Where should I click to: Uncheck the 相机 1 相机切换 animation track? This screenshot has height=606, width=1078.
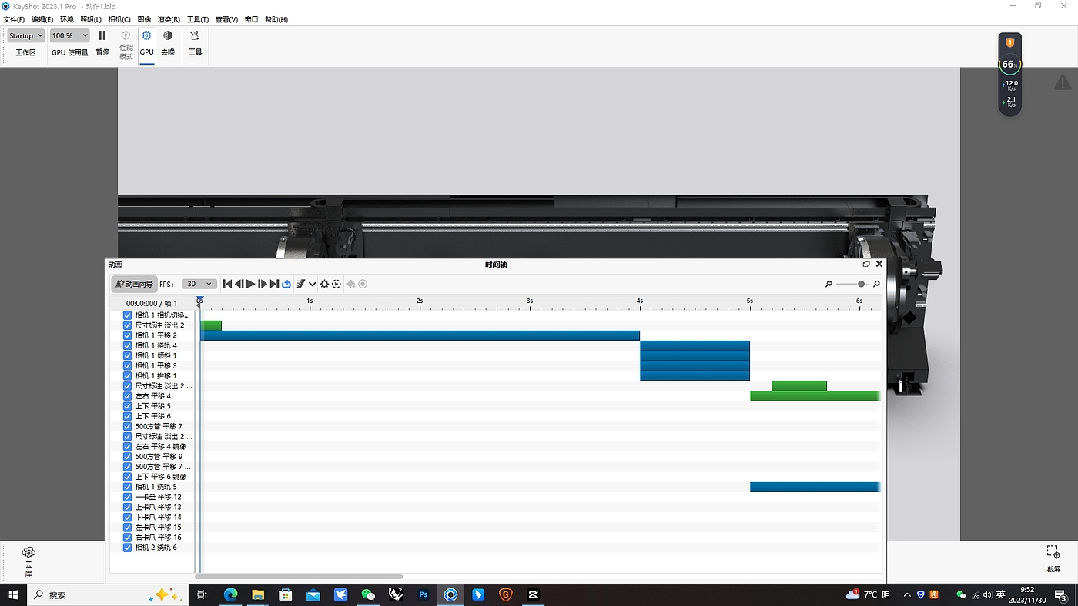click(x=128, y=315)
